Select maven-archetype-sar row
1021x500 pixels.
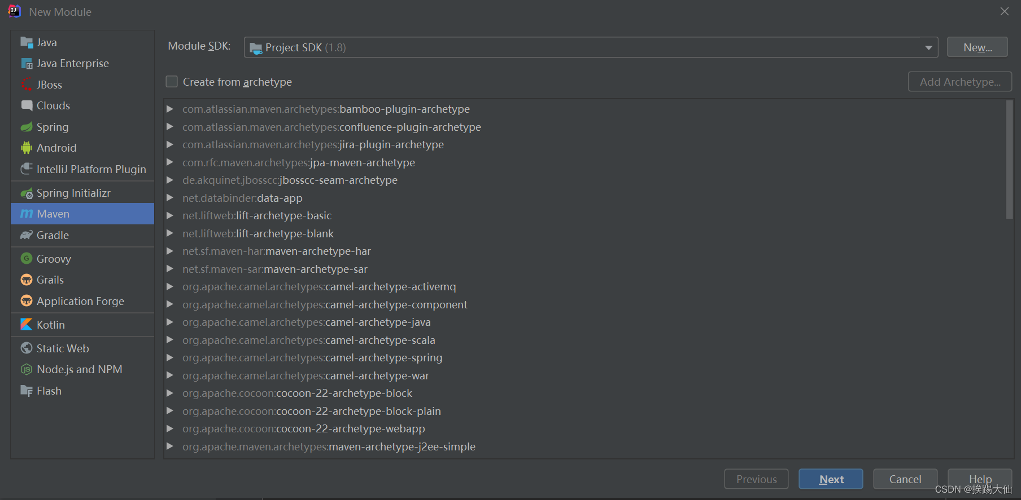coord(585,269)
